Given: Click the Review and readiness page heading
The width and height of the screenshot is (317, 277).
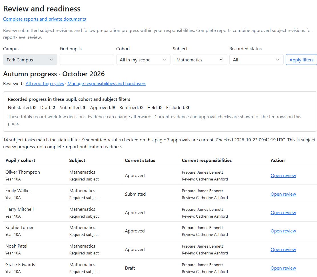Looking at the screenshot, I should (42, 9).
